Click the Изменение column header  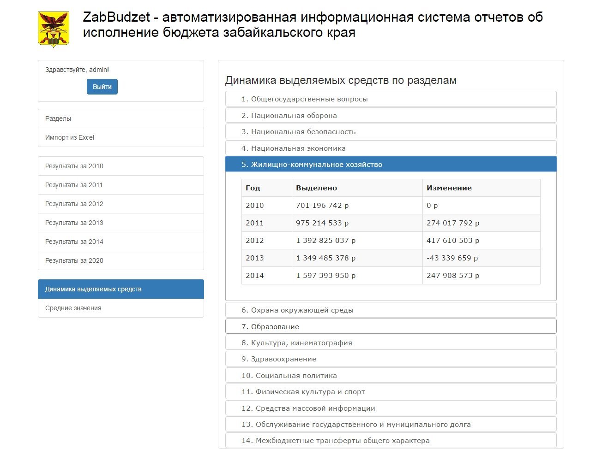point(482,188)
